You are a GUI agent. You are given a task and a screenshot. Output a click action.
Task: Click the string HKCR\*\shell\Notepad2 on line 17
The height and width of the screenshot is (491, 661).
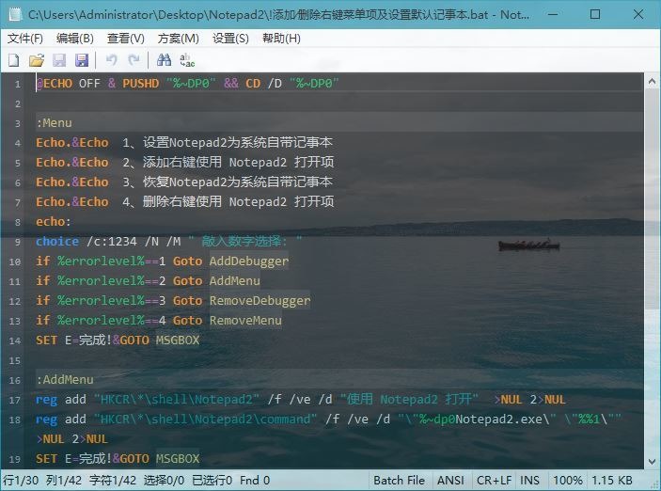tap(177, 400)
